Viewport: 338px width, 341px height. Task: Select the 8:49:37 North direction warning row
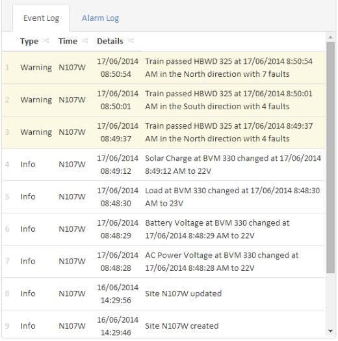pos(164,132)
